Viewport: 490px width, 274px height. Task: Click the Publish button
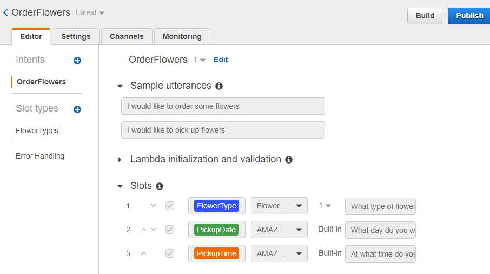[x=469, y=16]
